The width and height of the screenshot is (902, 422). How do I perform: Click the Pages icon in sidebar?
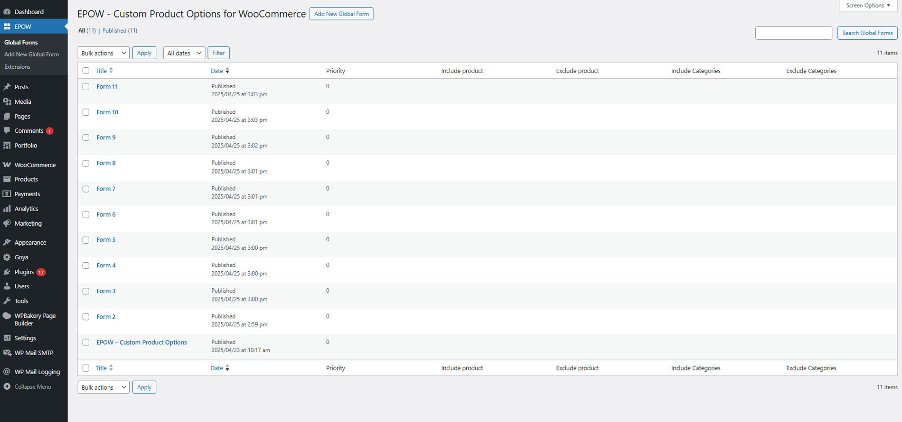tap(7, 116)
